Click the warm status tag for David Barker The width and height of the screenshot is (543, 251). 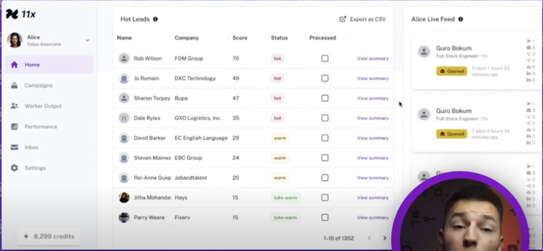click(280, 138)
